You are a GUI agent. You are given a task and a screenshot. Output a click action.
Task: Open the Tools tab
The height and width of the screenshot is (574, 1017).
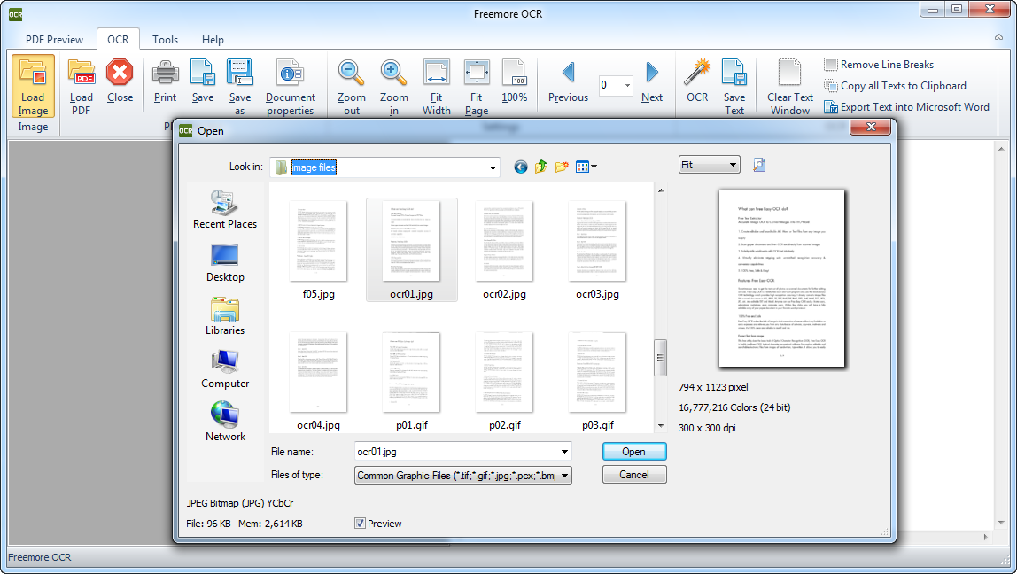166,40
